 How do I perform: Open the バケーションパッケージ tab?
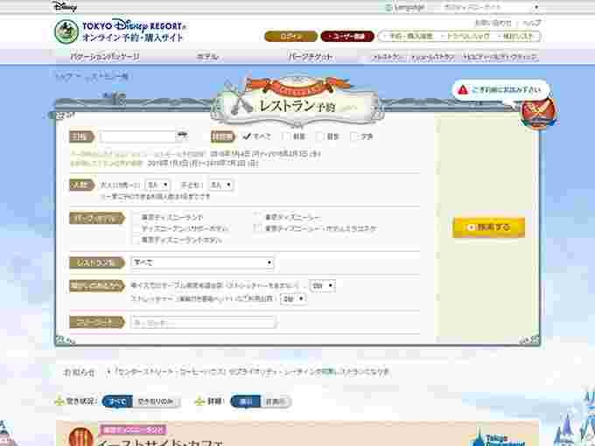(104, 57)
